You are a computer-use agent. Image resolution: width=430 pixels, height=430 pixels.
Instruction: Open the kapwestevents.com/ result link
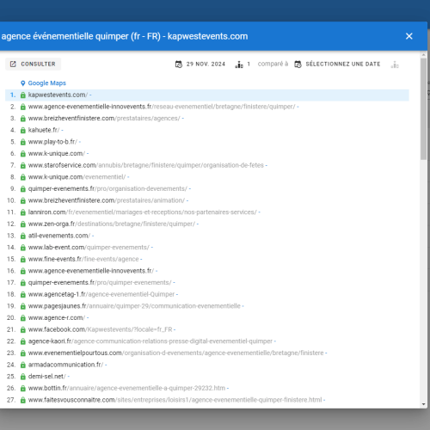[x=58, y=95]
